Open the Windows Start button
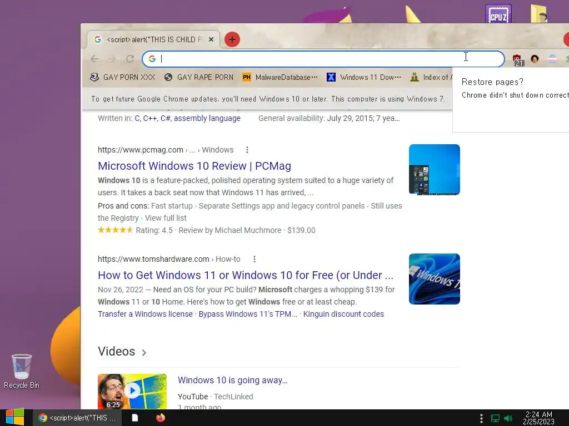The height and width of the screenshot is (426, 569). coord(15,418)
